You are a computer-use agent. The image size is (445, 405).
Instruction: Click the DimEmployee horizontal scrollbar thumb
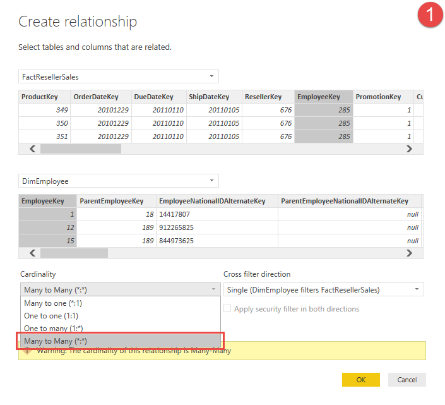(74, 253)
